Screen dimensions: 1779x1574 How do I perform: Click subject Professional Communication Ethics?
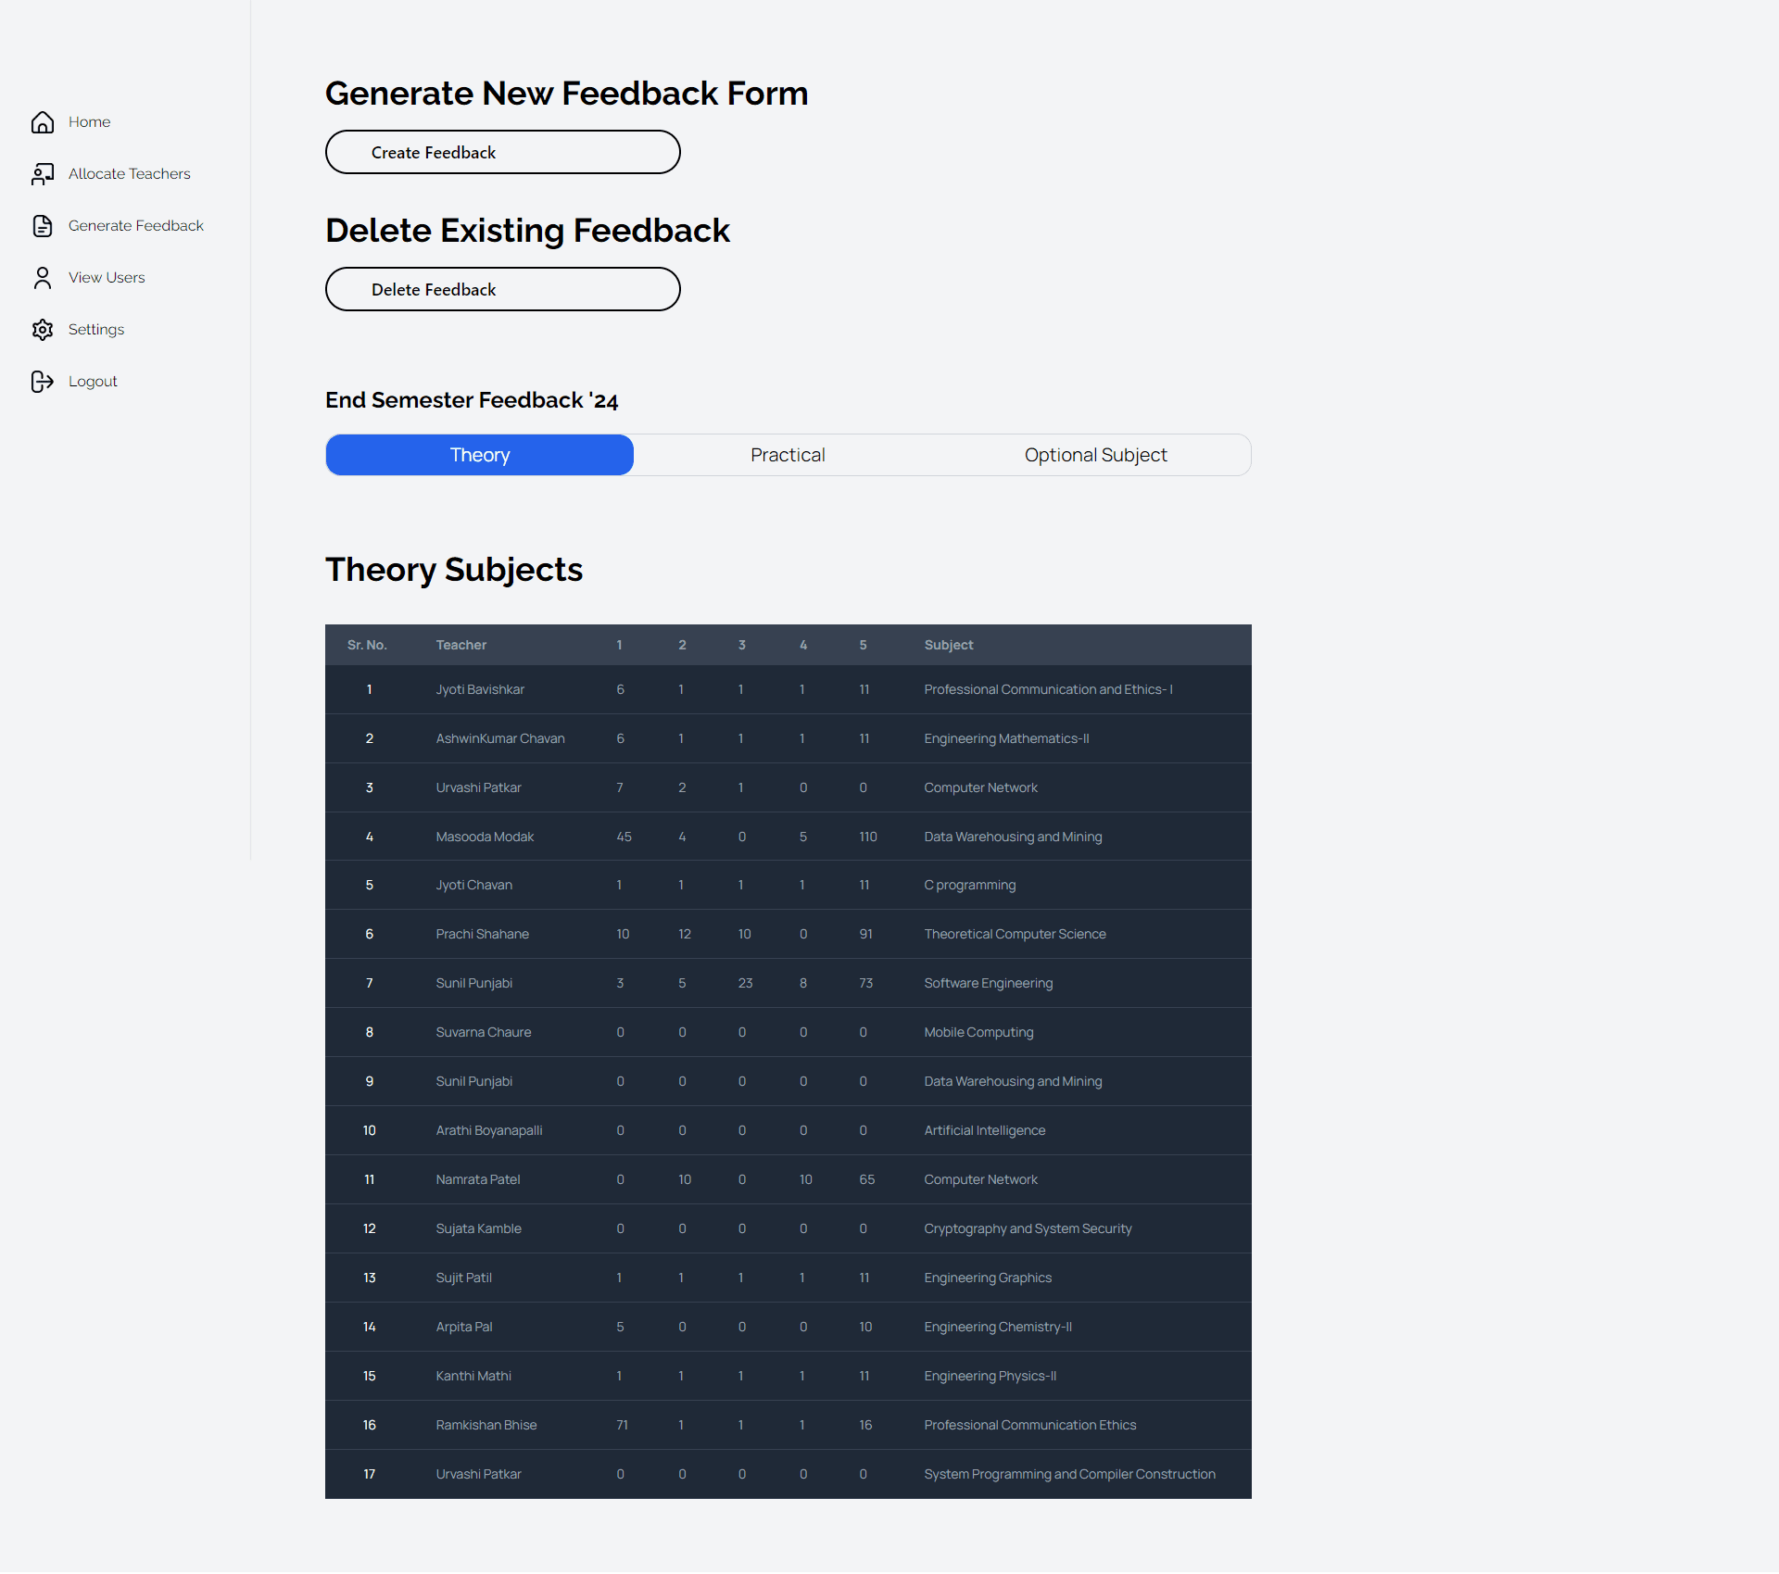pyautogui.click(x=1029, y=1425)
